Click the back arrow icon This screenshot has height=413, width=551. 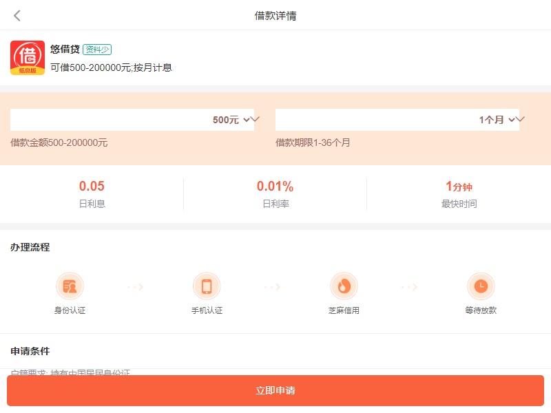17,16
